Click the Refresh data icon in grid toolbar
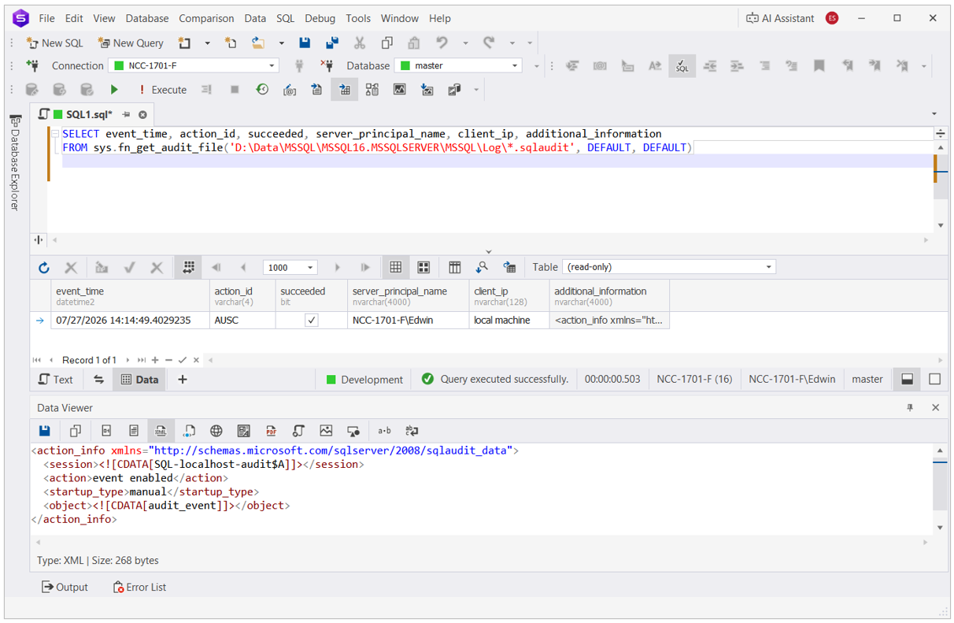The width and height of the screenshot is (954, 623). [44, 268]
